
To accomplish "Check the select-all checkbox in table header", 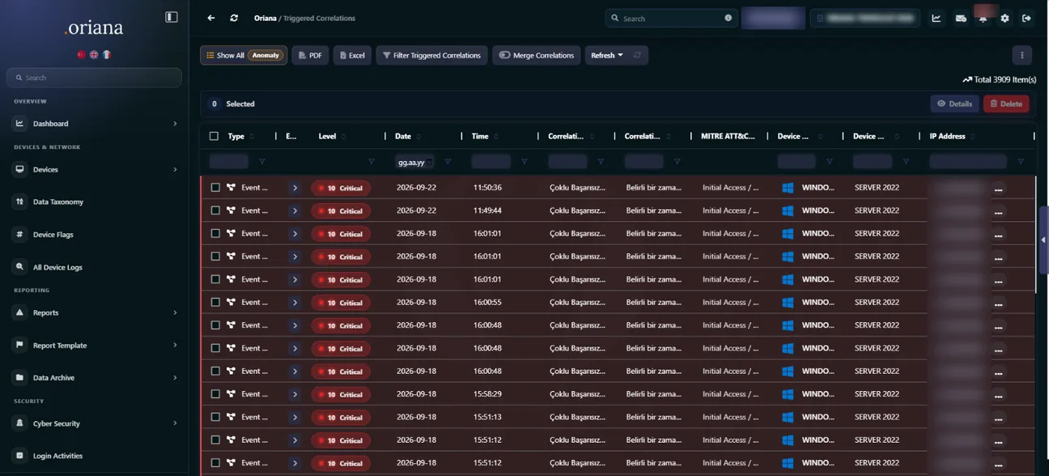I will [x=214, y=136].
